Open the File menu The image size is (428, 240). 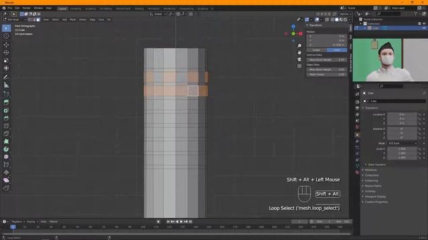[10, 8]
